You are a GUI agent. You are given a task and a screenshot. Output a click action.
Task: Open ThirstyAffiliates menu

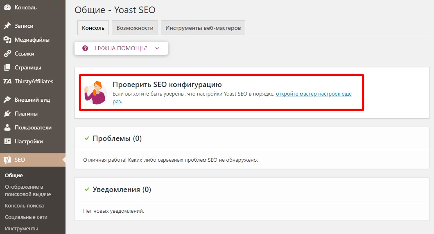point(33,81)
